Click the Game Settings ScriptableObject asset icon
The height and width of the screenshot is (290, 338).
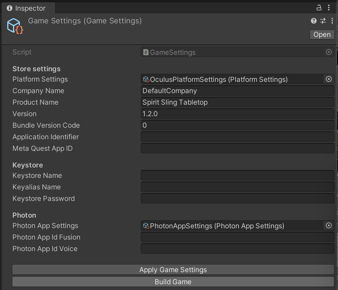(x=15, y=26)
